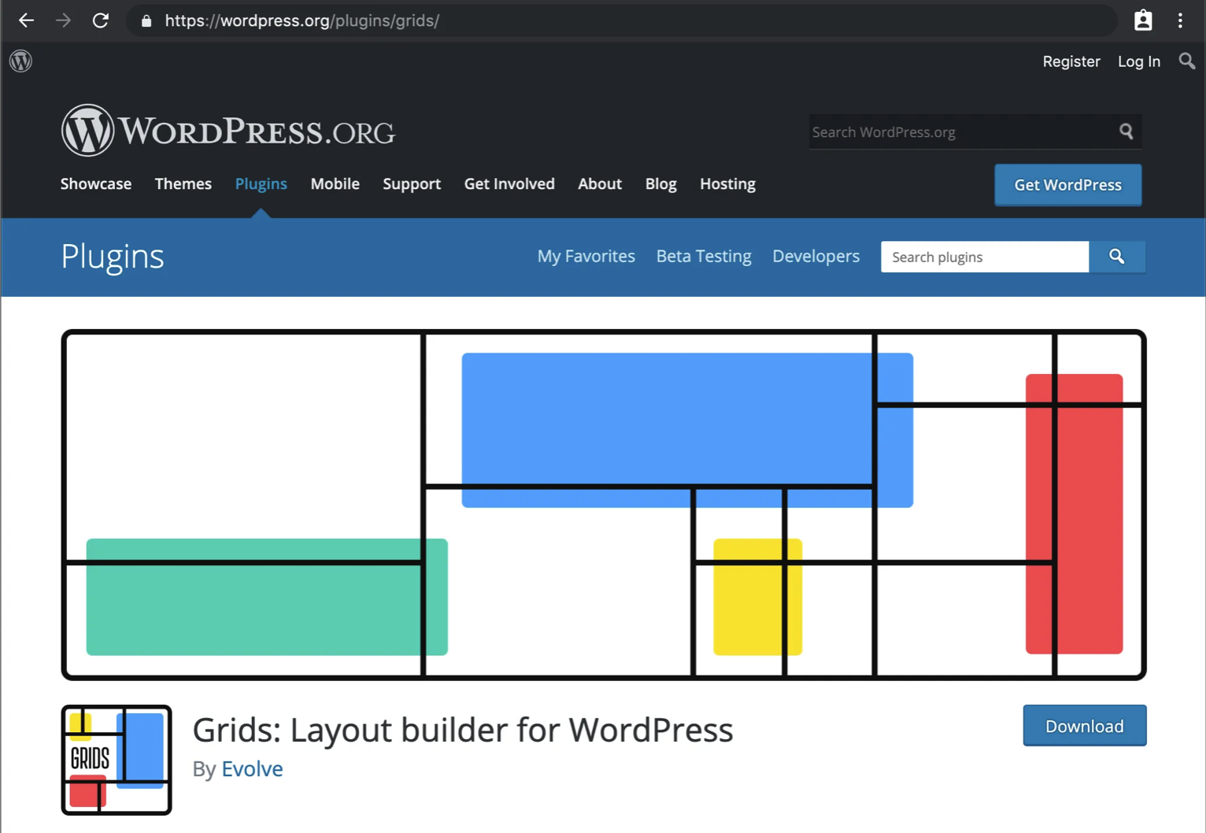
Task: Click the address bar URL
Action: pos(302,20)
